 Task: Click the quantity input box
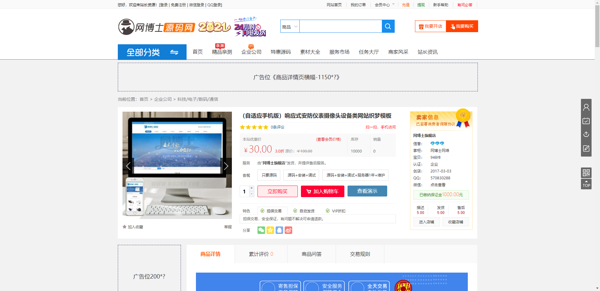[244, 192]
